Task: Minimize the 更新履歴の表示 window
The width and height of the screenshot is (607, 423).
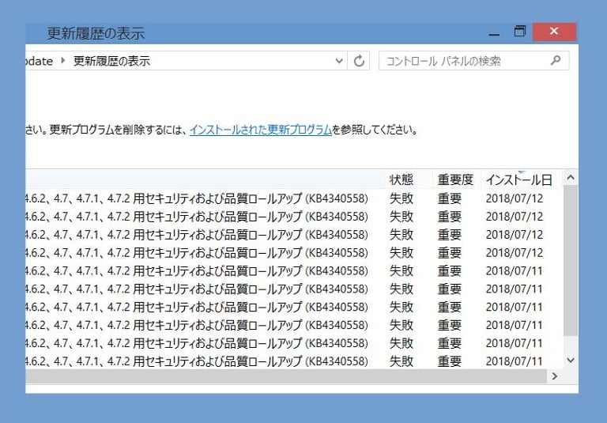Action: 494,32
